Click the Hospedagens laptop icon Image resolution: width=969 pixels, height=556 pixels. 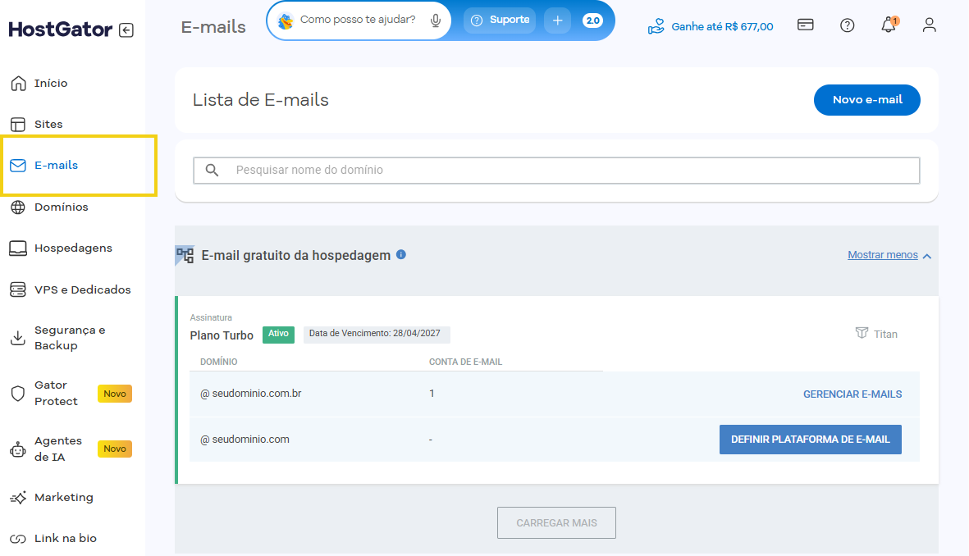coord(18,248)
